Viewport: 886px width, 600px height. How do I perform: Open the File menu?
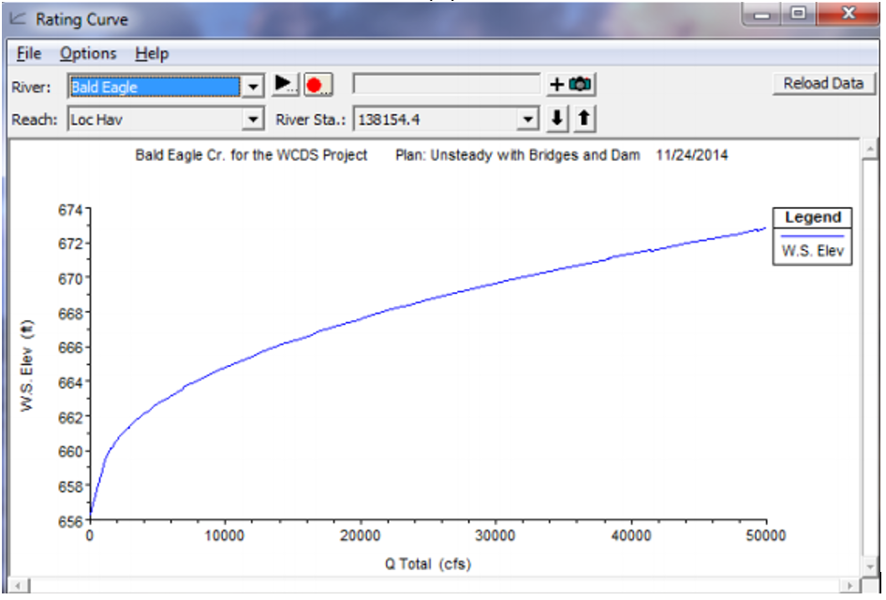(29, 53)
